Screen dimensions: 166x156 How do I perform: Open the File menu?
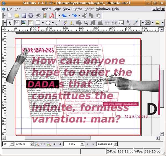pyautogui.click(x=9, y=9)
